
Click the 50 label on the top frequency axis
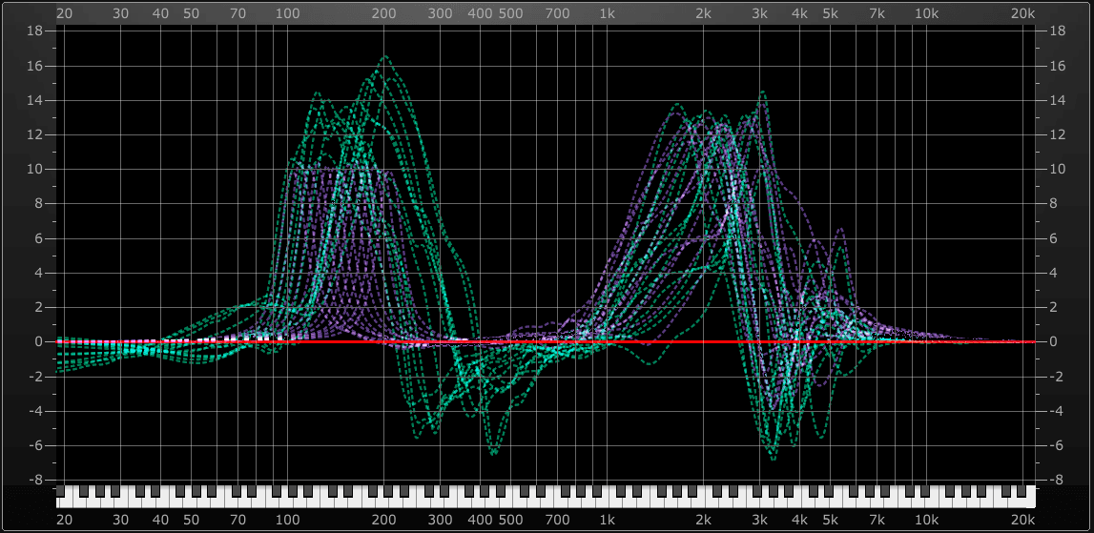click(x=191, y=13)
